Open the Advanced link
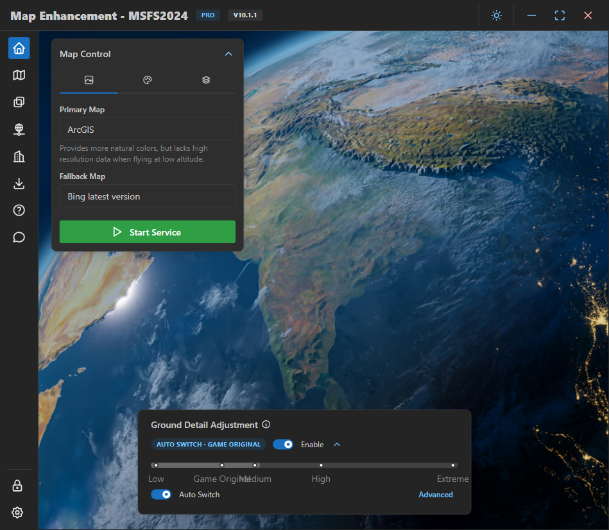 coord(436,495)
